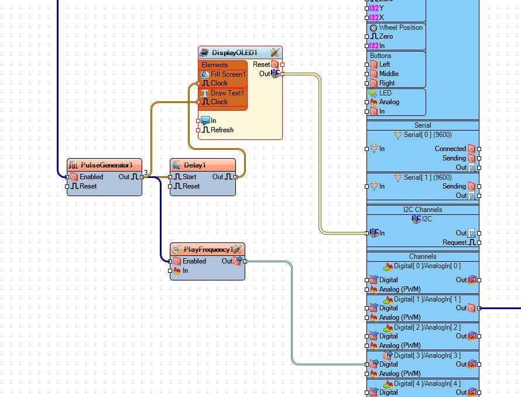Click PlayFrequency1 Out pin icon
This screenshot has height=397, width=521.
[x=238, y=261]
